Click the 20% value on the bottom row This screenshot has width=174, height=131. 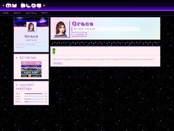pos(46,102)
